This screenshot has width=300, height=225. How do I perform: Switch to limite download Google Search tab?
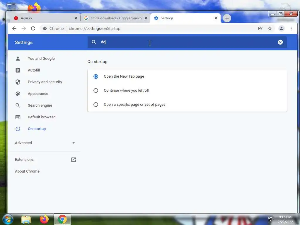coord(115,18)
